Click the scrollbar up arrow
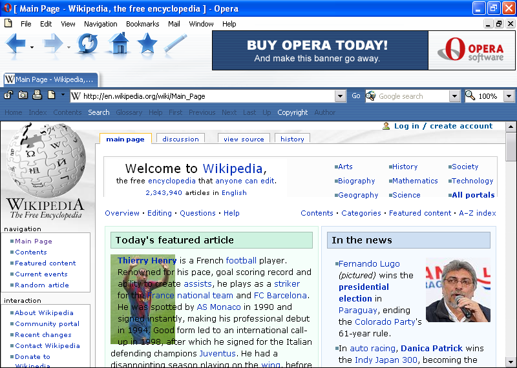 (511, 127)
